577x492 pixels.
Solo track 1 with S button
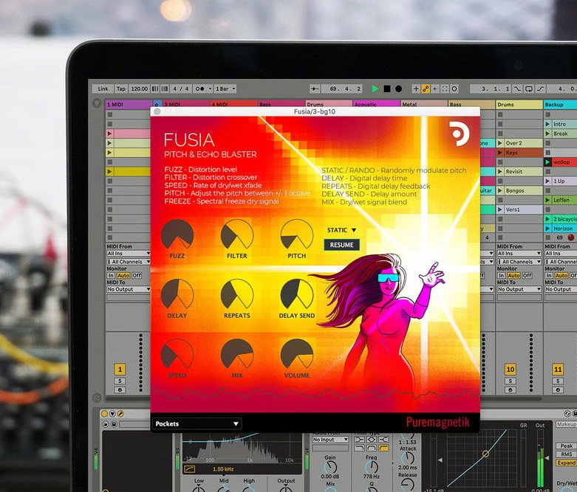120,381
